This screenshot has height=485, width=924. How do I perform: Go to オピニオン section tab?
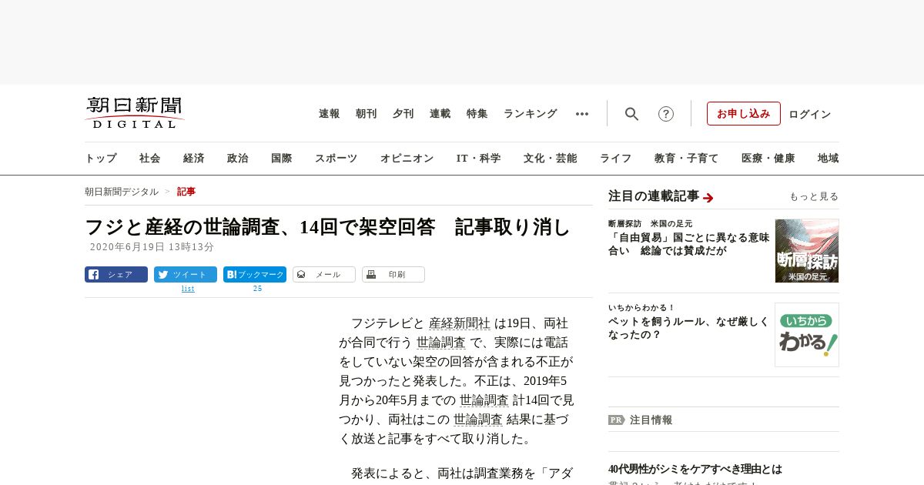coord(407,159)
